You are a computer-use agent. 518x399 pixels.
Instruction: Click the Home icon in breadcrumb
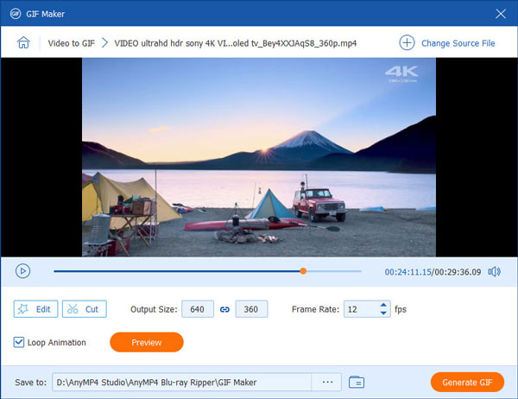(x=24, y=42)
